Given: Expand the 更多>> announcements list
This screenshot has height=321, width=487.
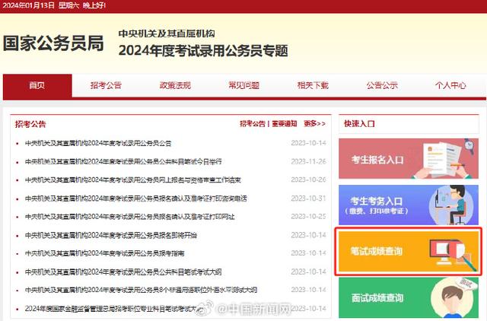Looking at the screenshot, I should click(x=314, y=123).
